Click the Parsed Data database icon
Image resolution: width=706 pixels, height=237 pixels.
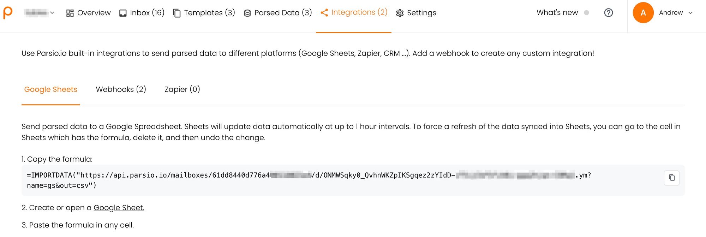click(247, 13)
